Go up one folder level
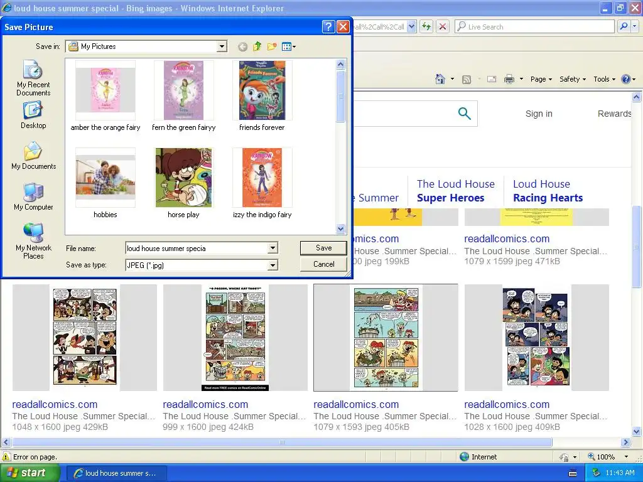Screen dimensions: 643x482 pyautogui.click(x=257, y=46)
